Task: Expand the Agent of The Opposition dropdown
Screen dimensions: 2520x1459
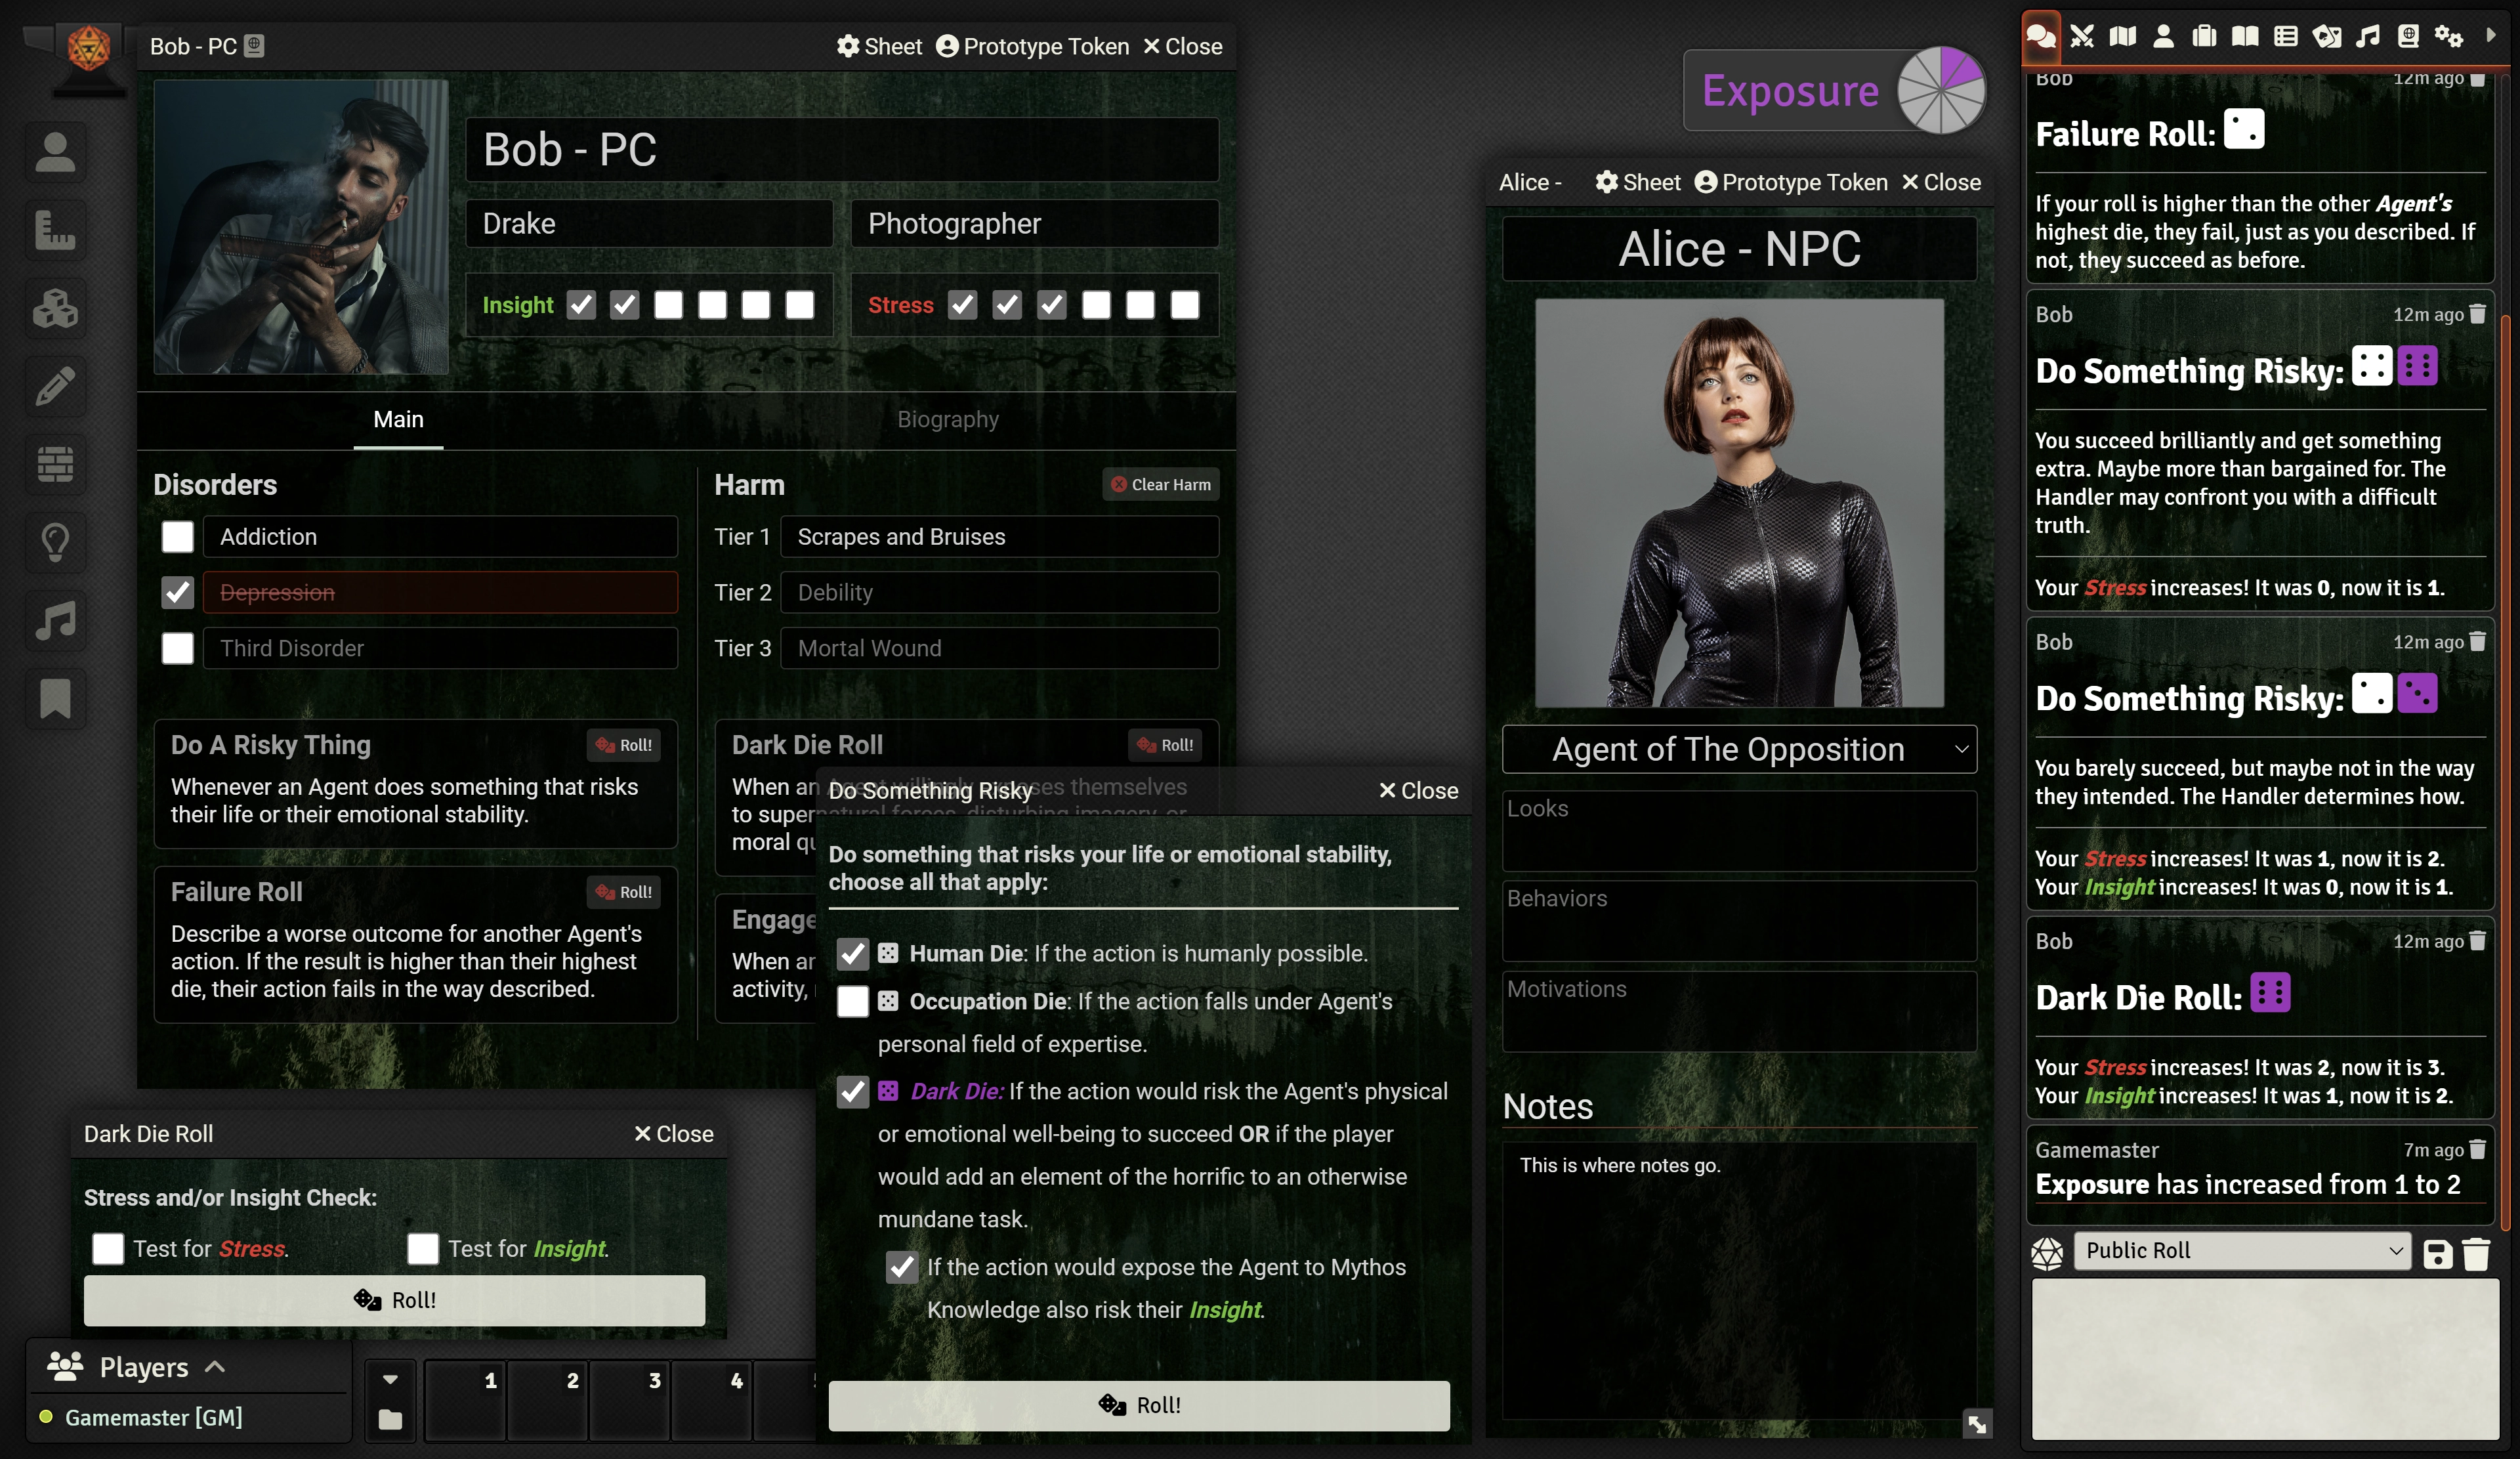Action: click(1739, 749)
